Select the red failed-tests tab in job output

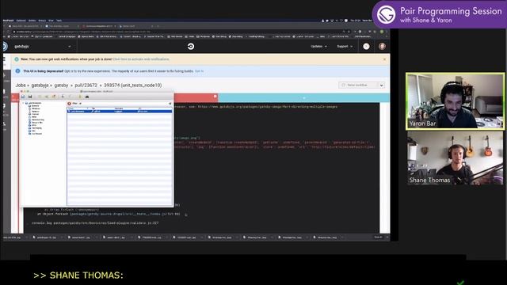(x=196, y=97)
